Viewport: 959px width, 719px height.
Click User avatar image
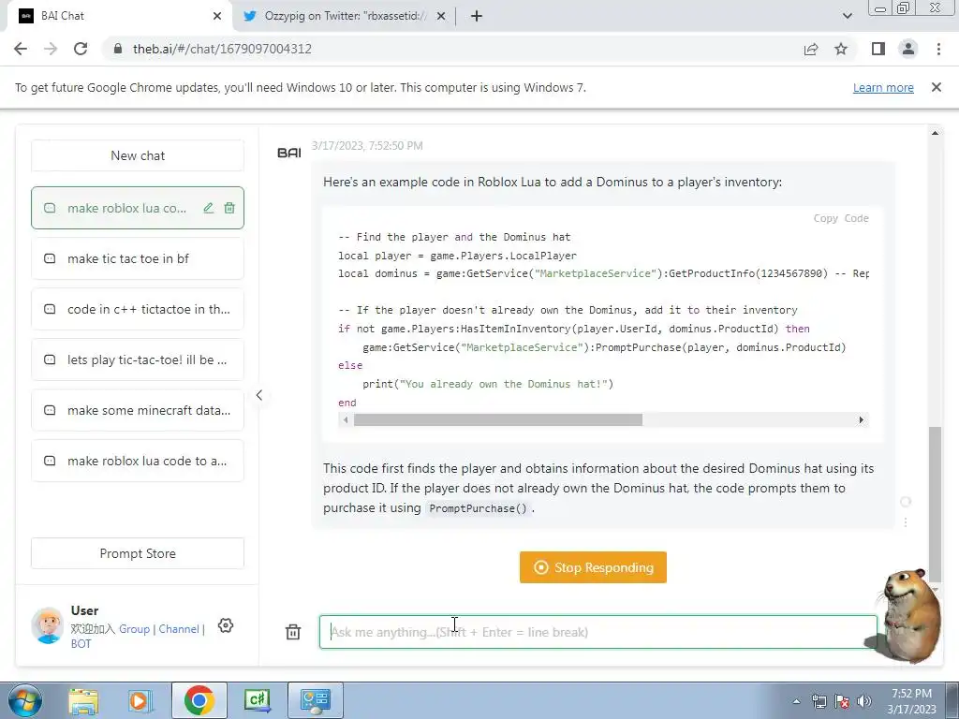pos(48,625)
